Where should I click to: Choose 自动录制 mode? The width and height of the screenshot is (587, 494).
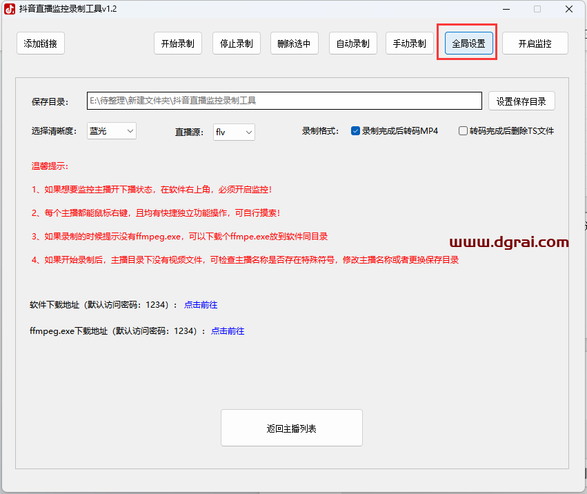(353, 43)
